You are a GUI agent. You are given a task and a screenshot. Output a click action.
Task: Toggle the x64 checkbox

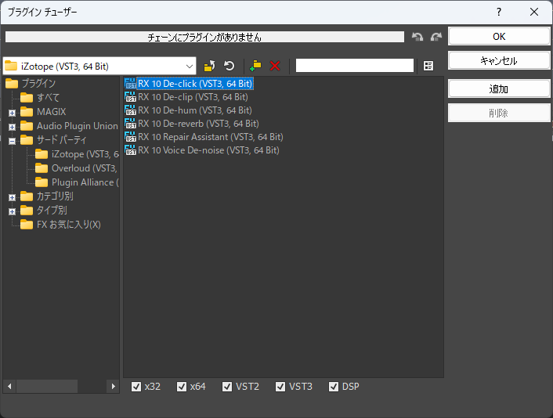pos(182,387)
